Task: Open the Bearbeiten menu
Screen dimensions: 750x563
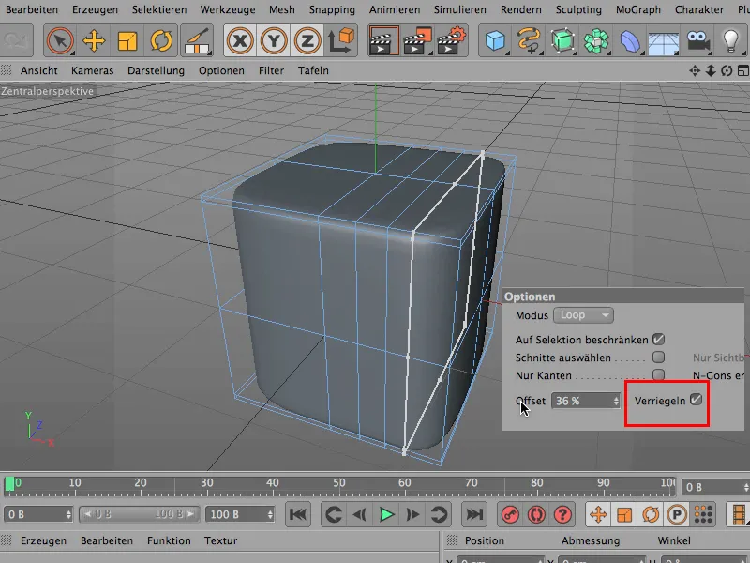Action: pos(32,9)
